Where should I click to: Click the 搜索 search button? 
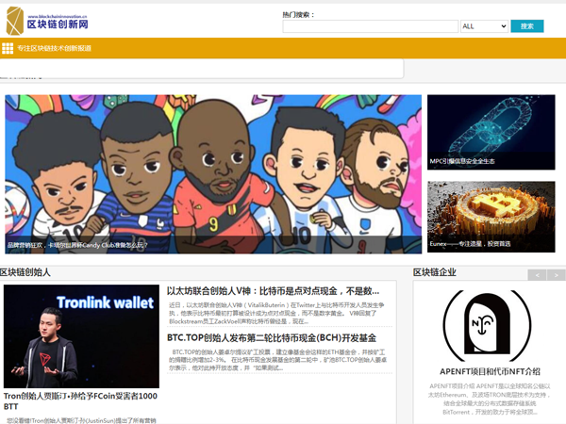tap(527, 26)
